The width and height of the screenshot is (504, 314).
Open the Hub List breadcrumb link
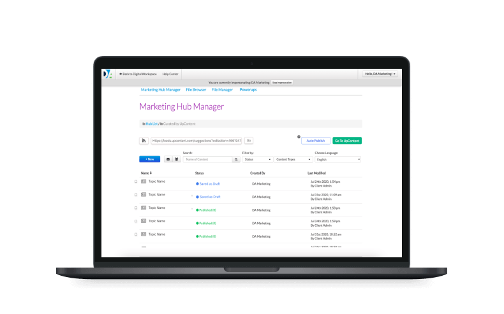[152, 124]
